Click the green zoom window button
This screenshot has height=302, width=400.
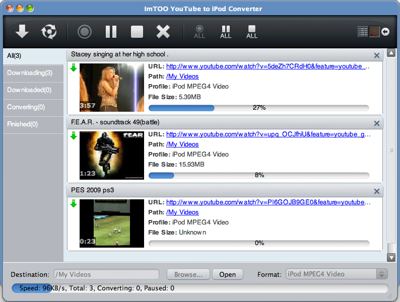[30, 9]
